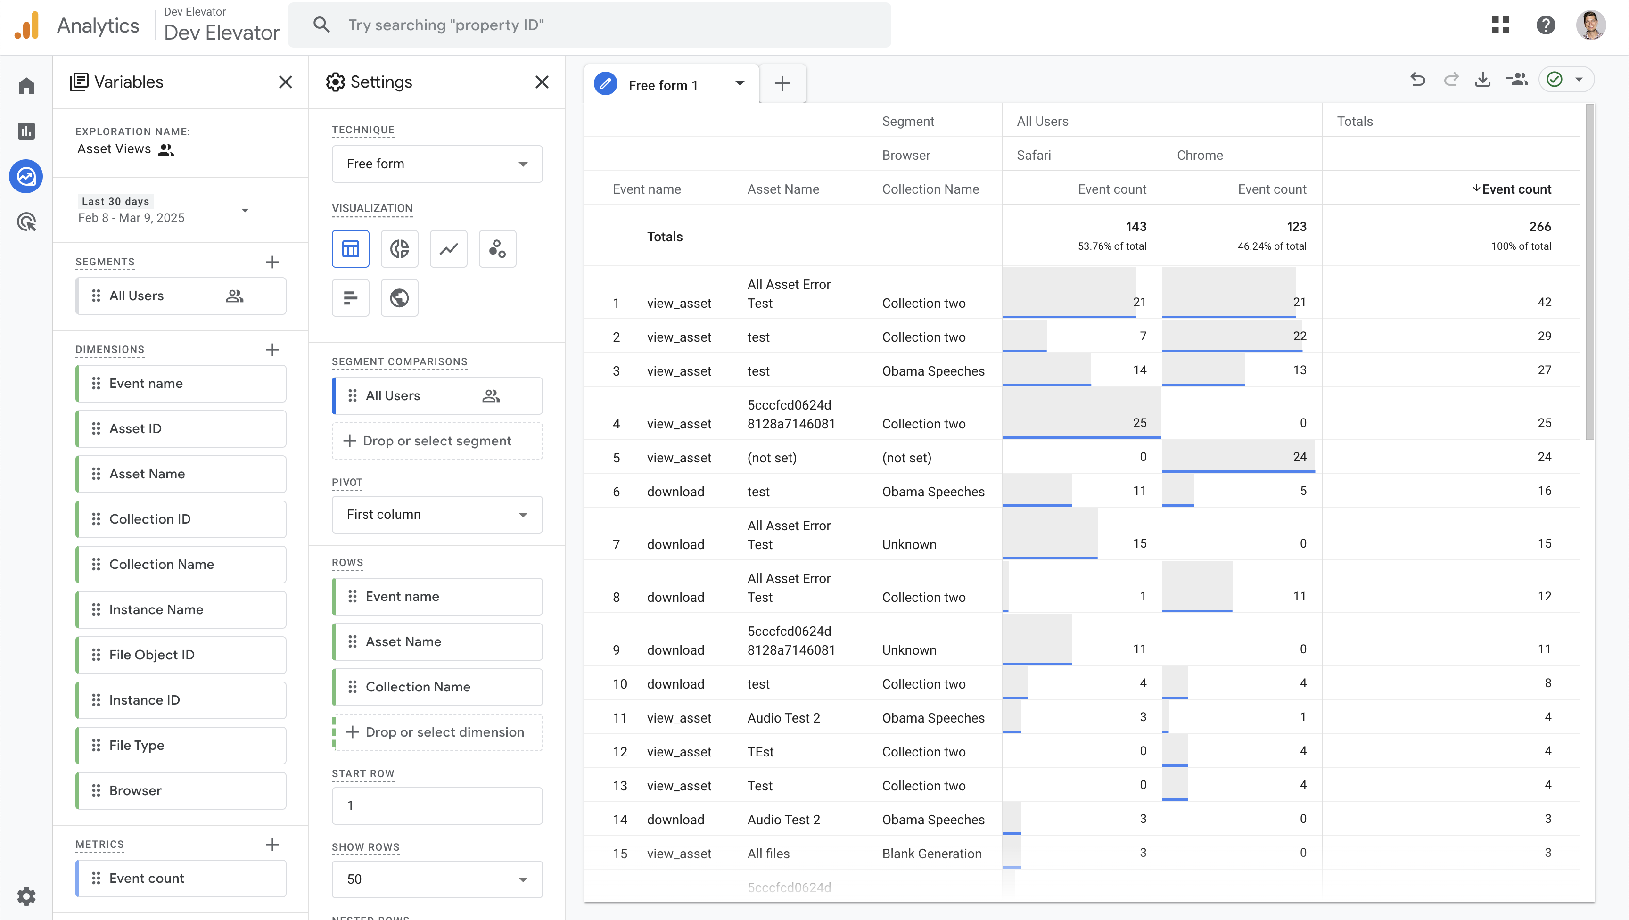This screenshot has height=920, width=1629.
Task: Redo the exploration change
Action: (1451, 80)
